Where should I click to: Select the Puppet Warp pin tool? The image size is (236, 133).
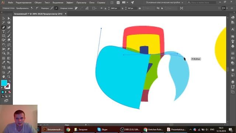(9, 49)
